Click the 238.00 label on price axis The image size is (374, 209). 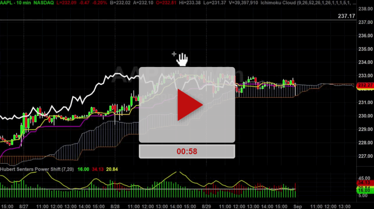(365, 9)
